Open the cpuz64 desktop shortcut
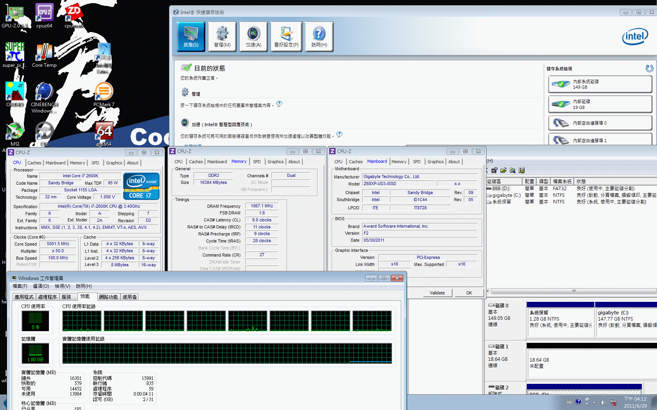Viewport: 657px width, 410px height. [44, 16]
